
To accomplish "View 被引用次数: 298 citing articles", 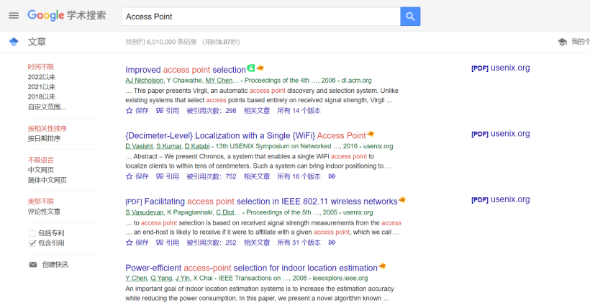I will coord(212,111).
